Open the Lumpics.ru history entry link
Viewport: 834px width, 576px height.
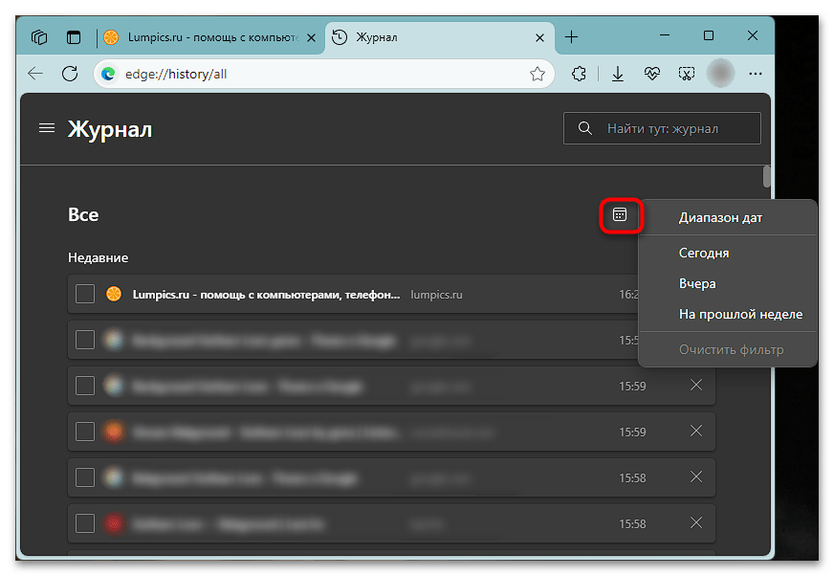[266, 295]
